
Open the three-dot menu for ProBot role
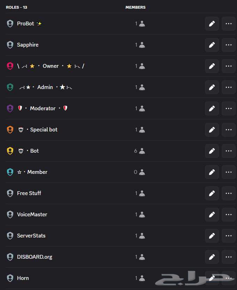coord(228,24)
